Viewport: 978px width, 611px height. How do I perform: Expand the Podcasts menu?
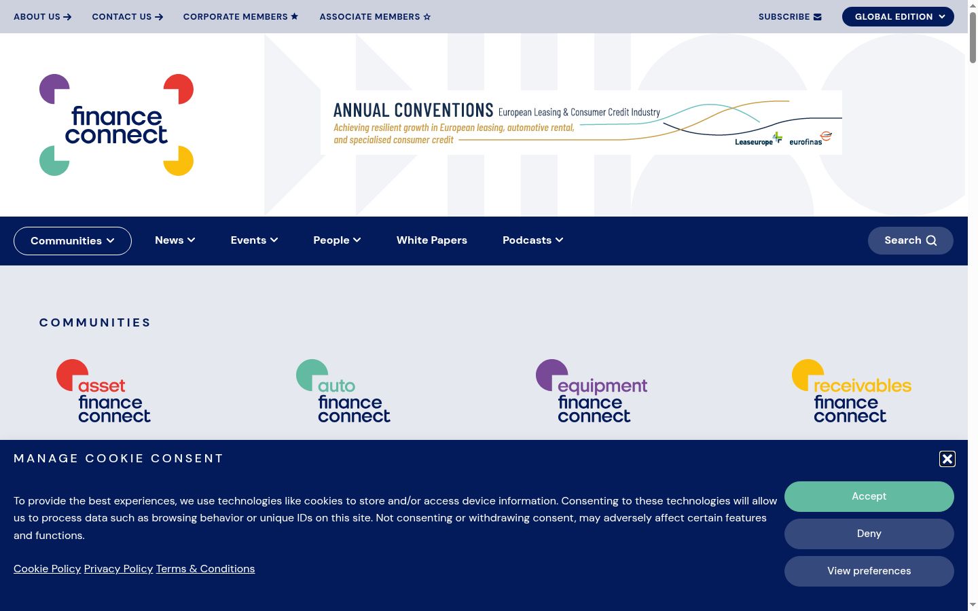(x=533, y=240)
